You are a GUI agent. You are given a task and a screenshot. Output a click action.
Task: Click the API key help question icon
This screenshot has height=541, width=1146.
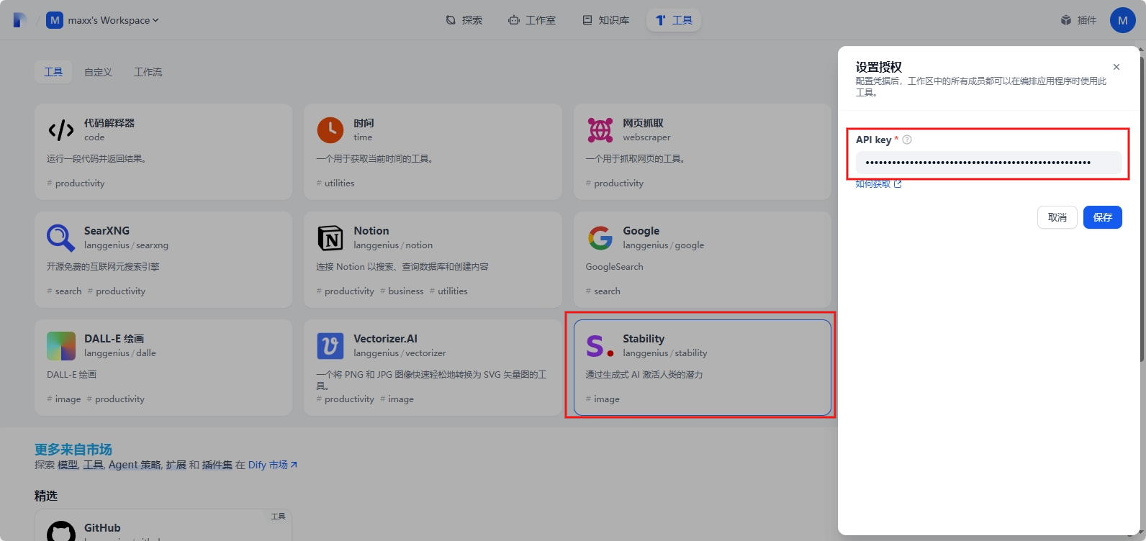907,140
